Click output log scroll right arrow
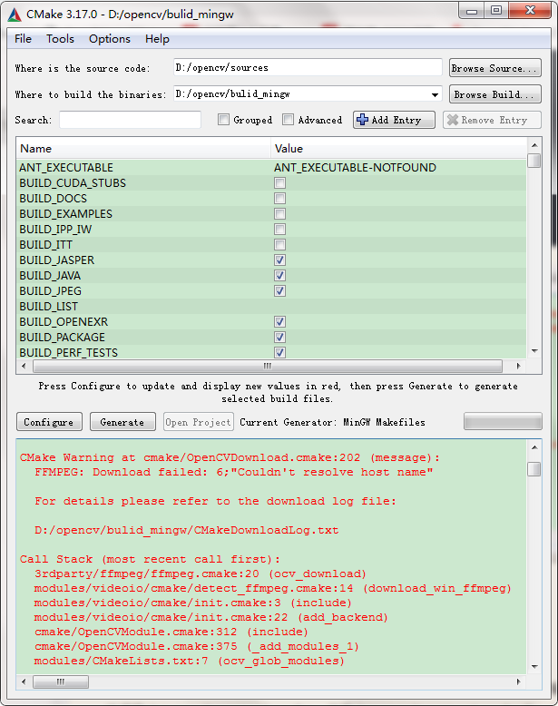 coord(518,681)
